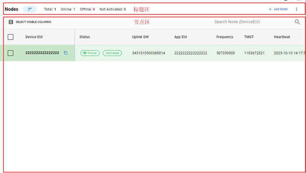The image size is (306, 173).
Task: Click the Activated status badge
Action: click(x=112, y=53)
